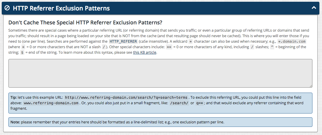Click the double asterisk ** code snippet
Viewport: 322px width, 135px height.
(169, 47)
